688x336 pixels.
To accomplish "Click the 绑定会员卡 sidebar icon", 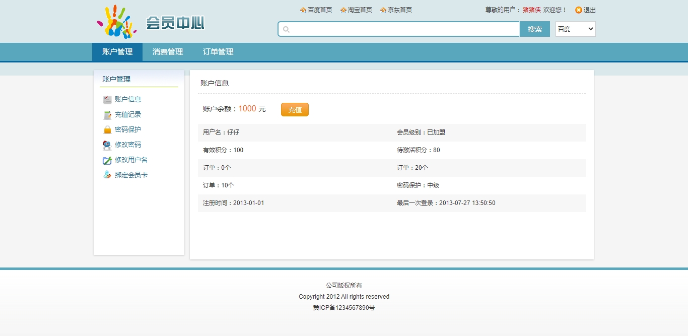I will click(107, 175).
